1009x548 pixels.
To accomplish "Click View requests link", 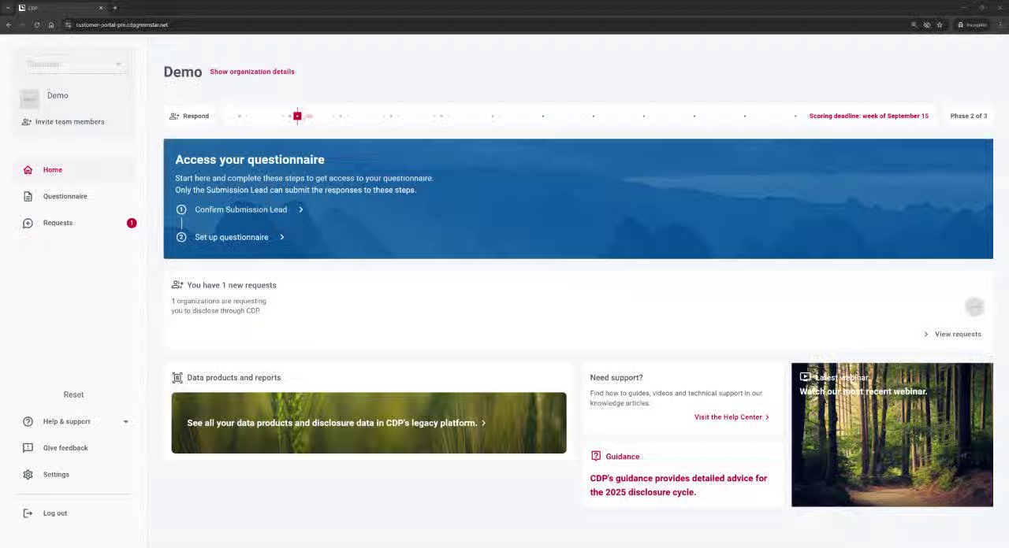I will tap(958, 335).
